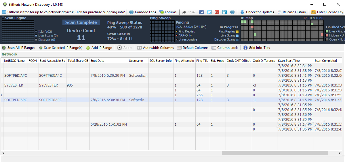Click scan start time 7/8/2016 8:31:19 PM
This screenshot has height=163, width=345.
coord(295,95)
